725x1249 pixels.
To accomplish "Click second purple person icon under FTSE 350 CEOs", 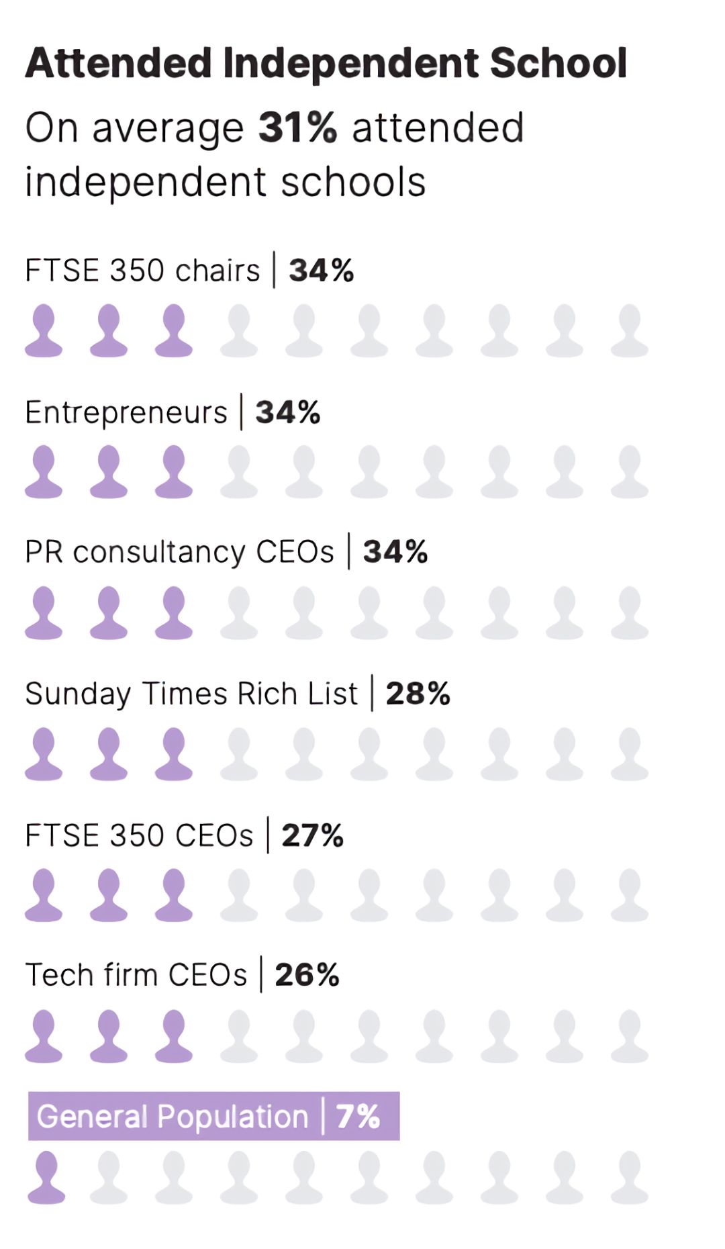I will pos(109,894).
